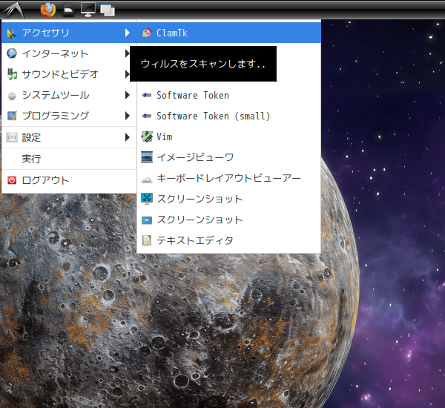Click the scissors screenshot icon

point(147,199)
